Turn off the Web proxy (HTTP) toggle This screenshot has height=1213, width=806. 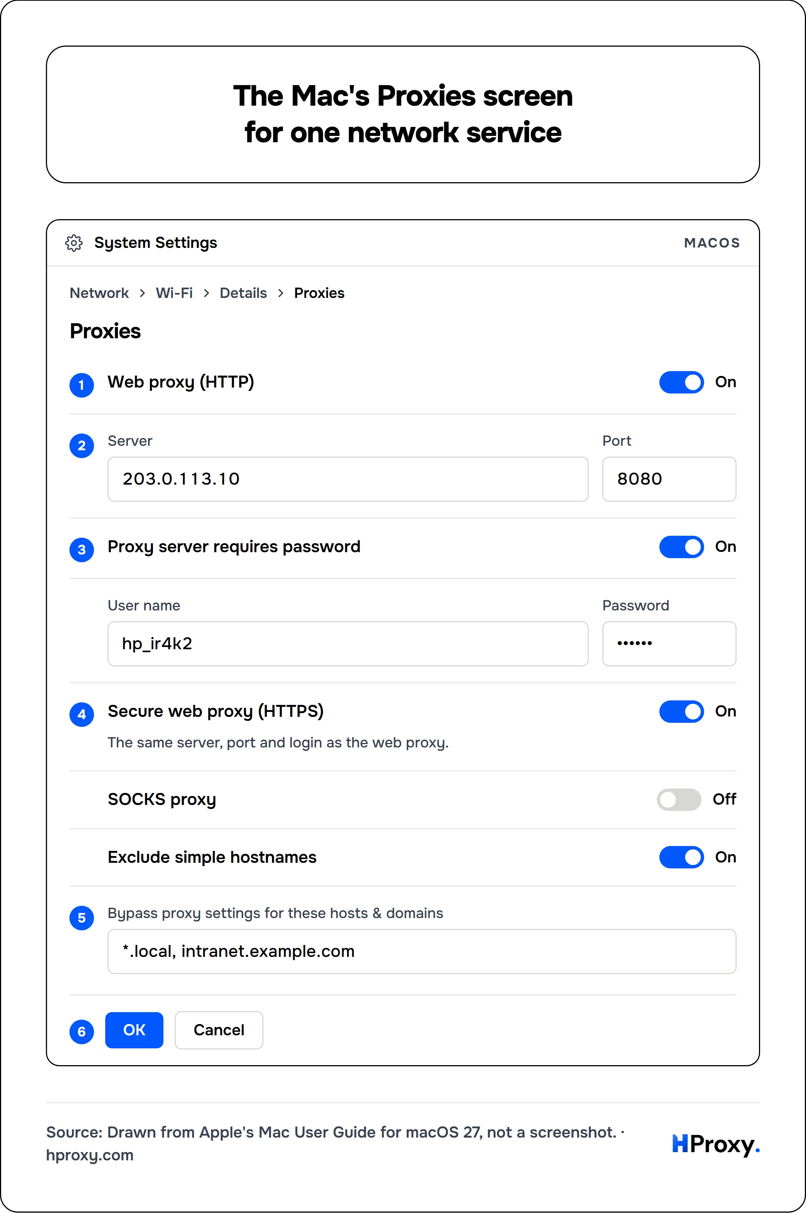pos(681,382)
